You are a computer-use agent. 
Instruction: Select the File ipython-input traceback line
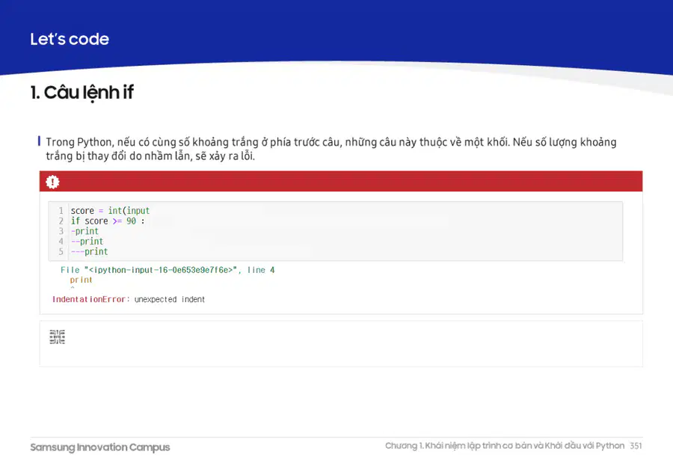point(168,270)
